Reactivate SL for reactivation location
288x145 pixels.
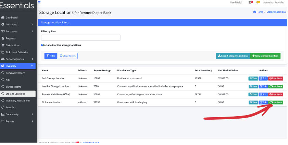(x=276, y=102)
